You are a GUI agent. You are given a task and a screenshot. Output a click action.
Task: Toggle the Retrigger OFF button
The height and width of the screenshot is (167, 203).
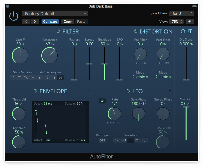tap(102, 140)
